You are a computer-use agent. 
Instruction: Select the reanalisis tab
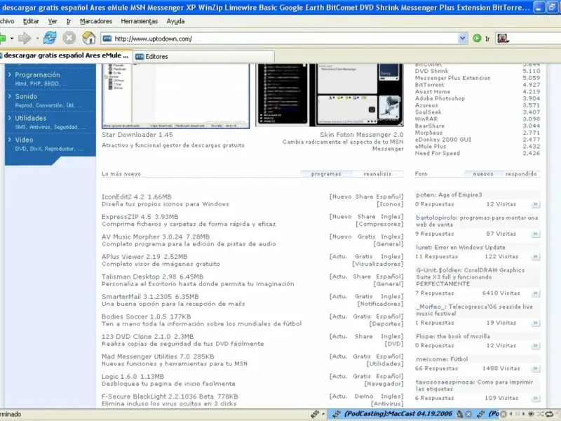[377, 174]
